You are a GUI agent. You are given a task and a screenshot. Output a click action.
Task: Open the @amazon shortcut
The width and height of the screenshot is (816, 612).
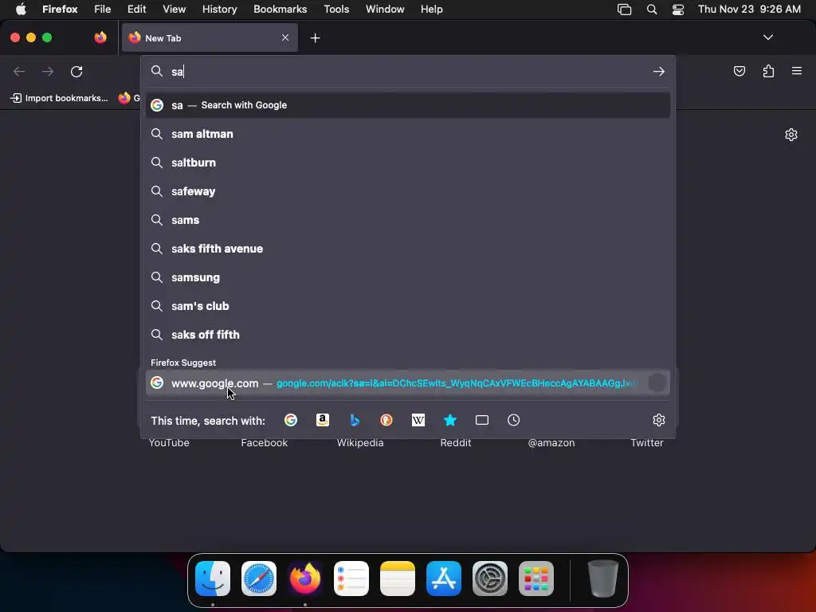551,442
